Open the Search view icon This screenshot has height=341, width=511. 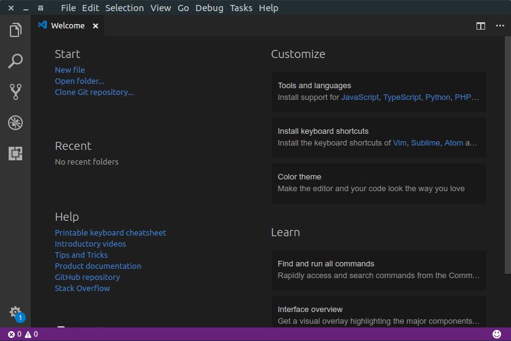coord(15,61)
